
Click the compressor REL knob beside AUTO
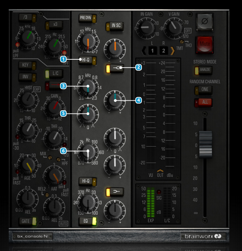(x=55, y=208)
